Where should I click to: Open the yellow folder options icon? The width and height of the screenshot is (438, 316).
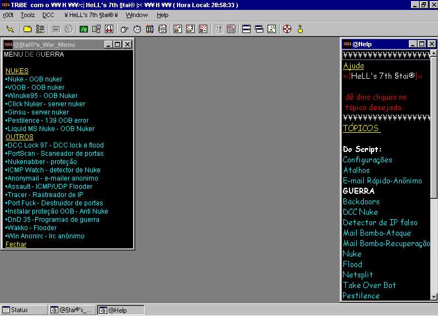tap(27, 29)
